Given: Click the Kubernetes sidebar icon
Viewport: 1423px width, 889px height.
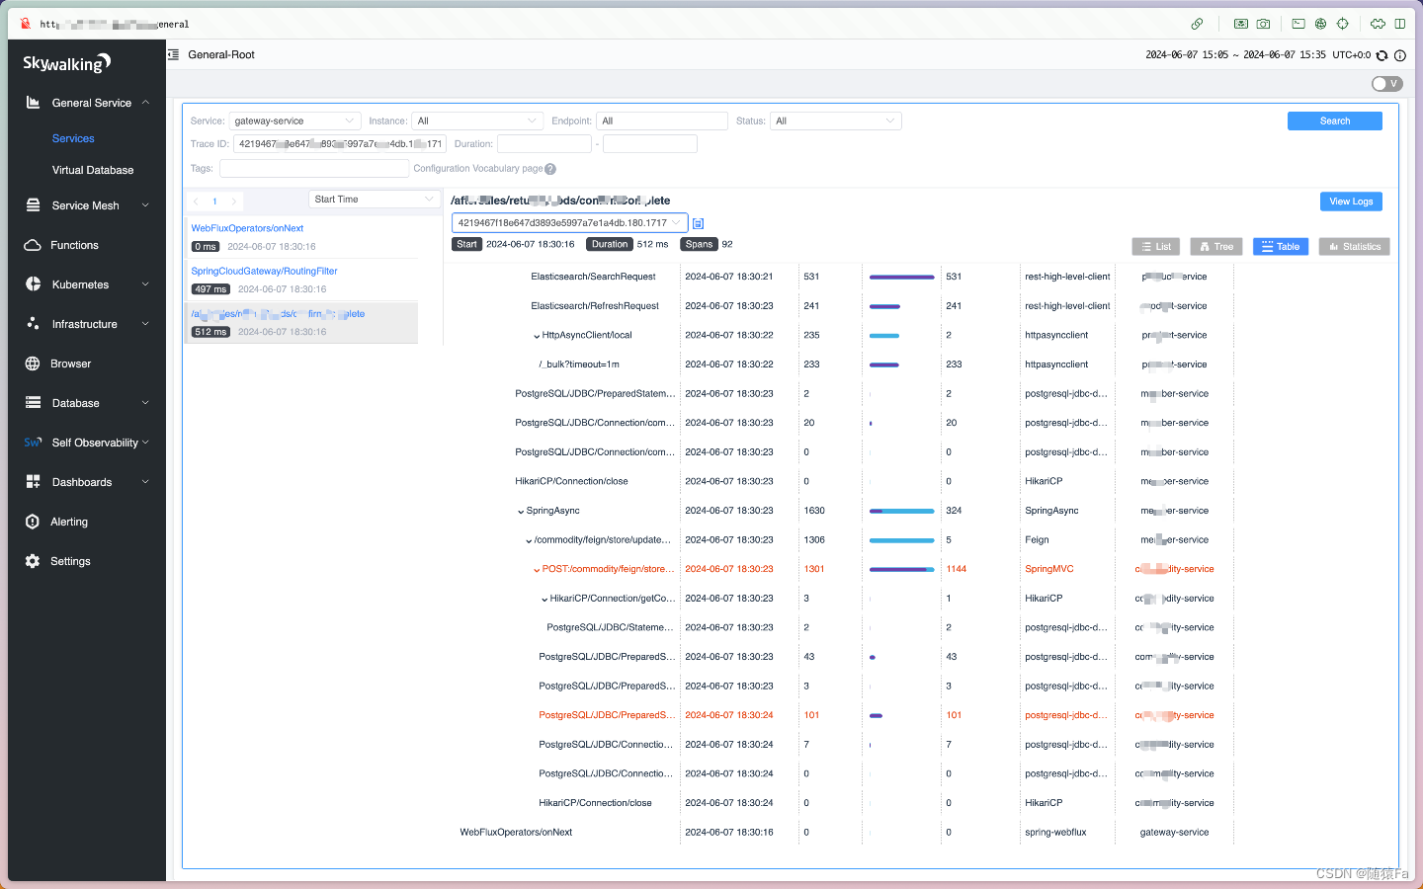Looking at the screenshot, I should (33, 284).
